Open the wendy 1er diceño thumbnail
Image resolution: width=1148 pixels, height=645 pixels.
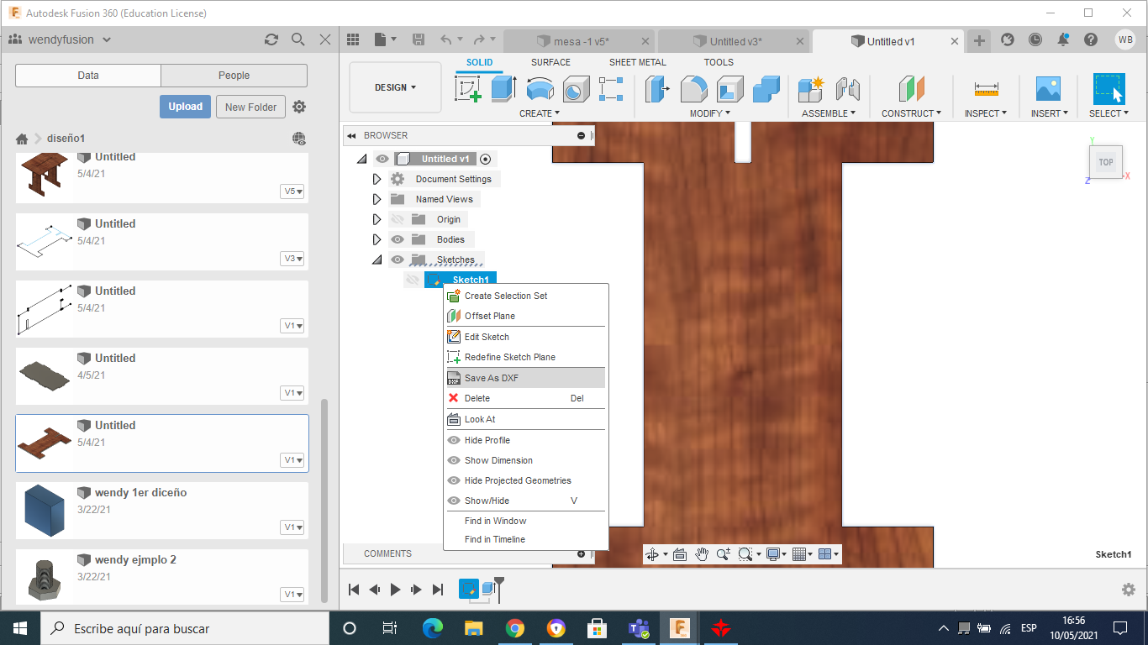[45, 510]
